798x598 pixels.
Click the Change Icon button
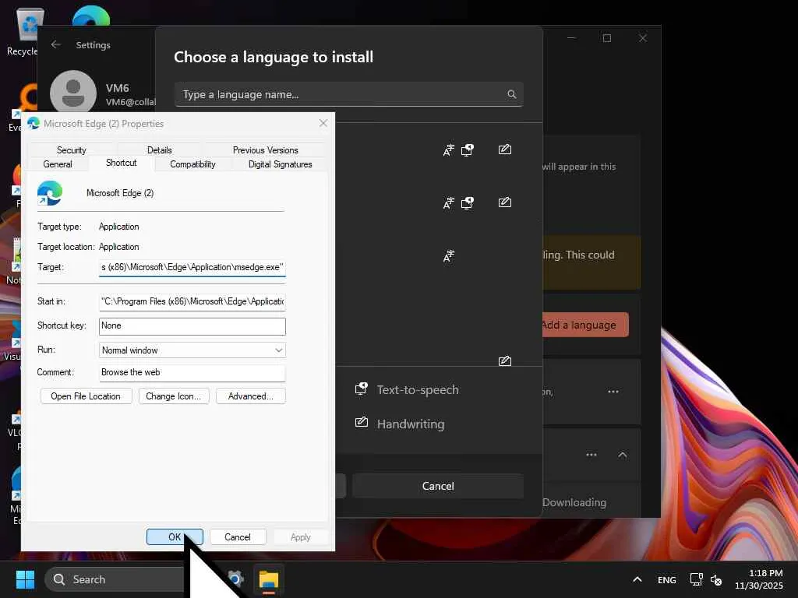coord(173,396)
